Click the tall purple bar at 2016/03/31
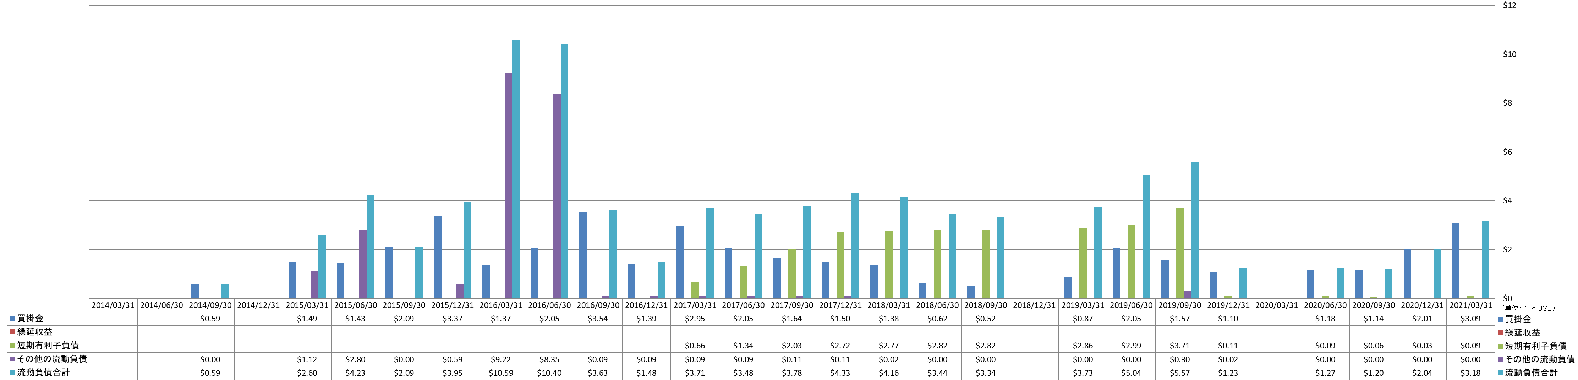Image resolution: width=1578 pixels, height=380 pixels. (x=509, y=186)
